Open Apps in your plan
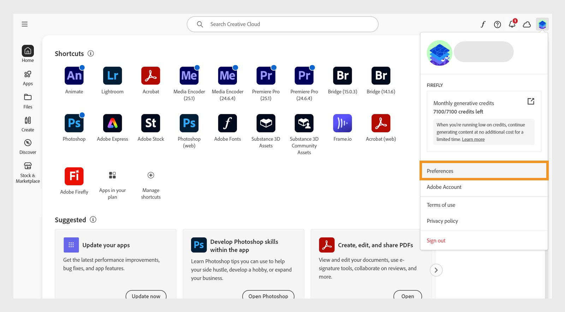This screenshot has height=312, width=565. (112, 175)
